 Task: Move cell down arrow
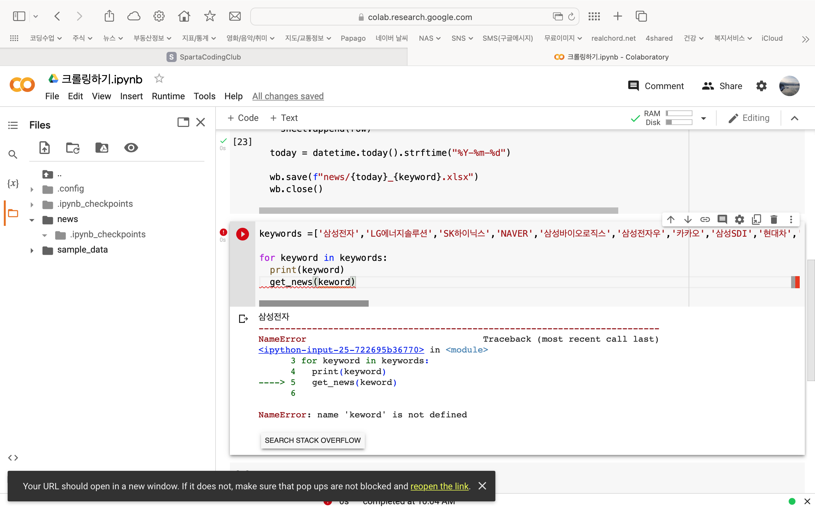pos(688,220)
